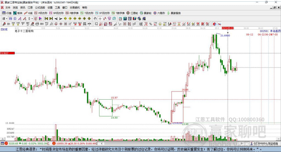
Task: Open the T四方形 tool
Action: tap(87, 13)
